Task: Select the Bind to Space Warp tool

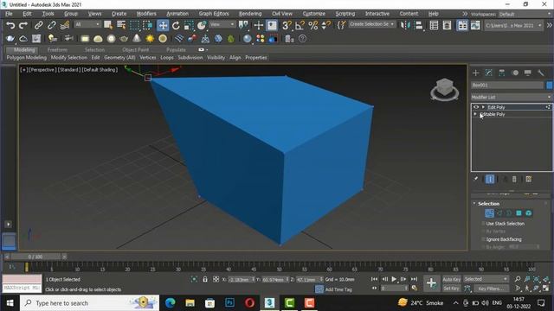Action: [65, 25]
